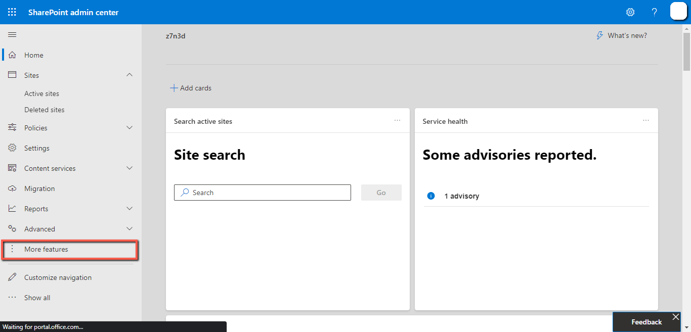Open Service health card options menu

point(646,121)
